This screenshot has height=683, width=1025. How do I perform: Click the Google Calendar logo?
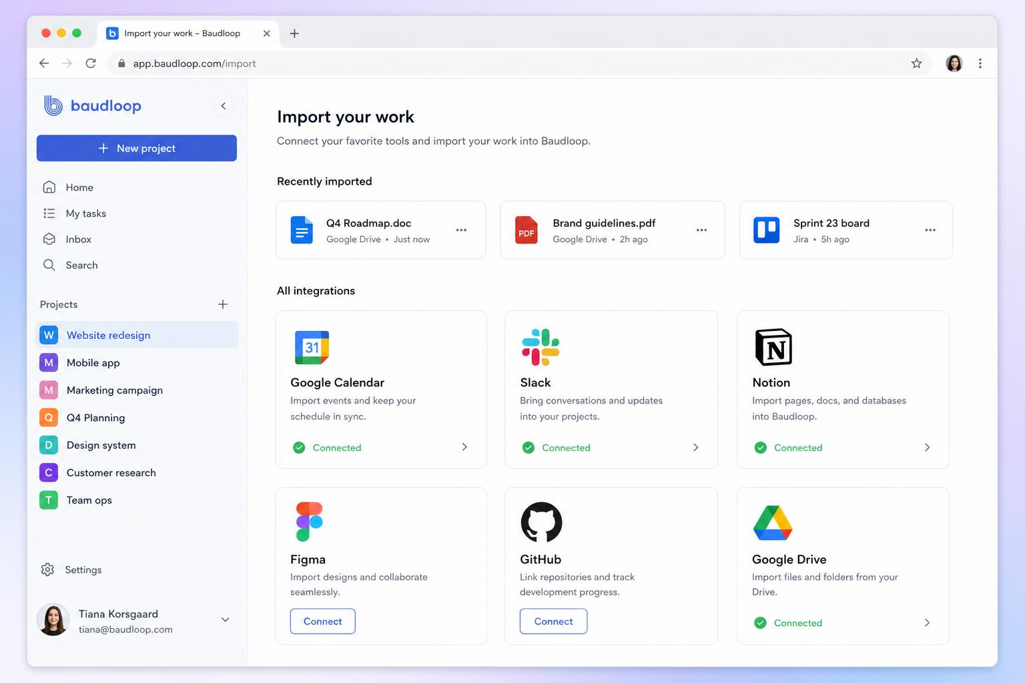(312, 347)
